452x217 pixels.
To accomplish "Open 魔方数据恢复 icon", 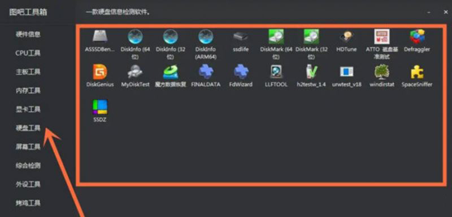I will (171, 72).
